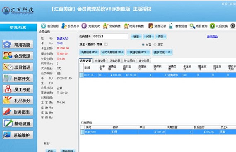
Task: Select the 女宾 radio button
Action: pyautogui.click(x=143, y=45)
